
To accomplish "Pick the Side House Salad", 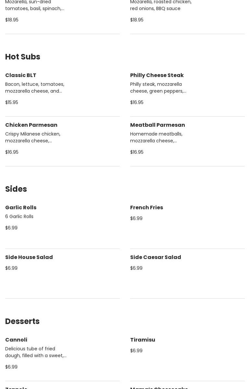I will 29,257.
